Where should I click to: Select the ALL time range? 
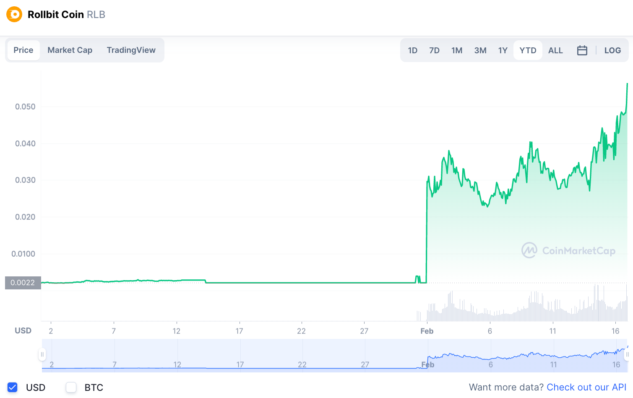pyautogui.click(x=556, y=50)
